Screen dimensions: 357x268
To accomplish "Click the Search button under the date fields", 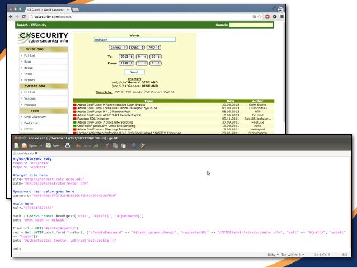I will pyautogui.click(x=134, y=72).
